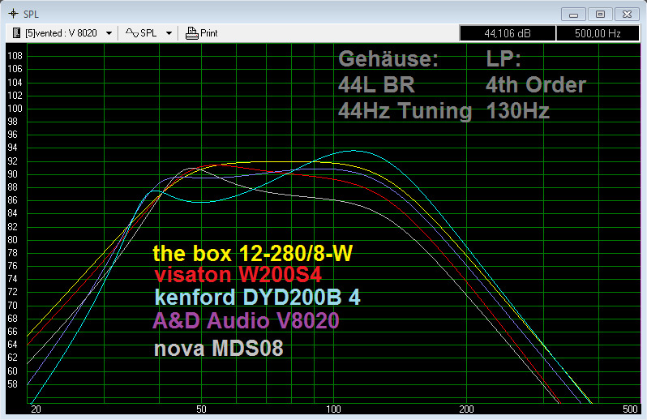Click the 'LP:' annotation text

coord(503,58)
